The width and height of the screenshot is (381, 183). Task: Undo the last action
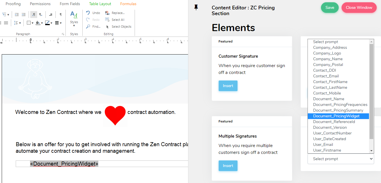point(93,13)
